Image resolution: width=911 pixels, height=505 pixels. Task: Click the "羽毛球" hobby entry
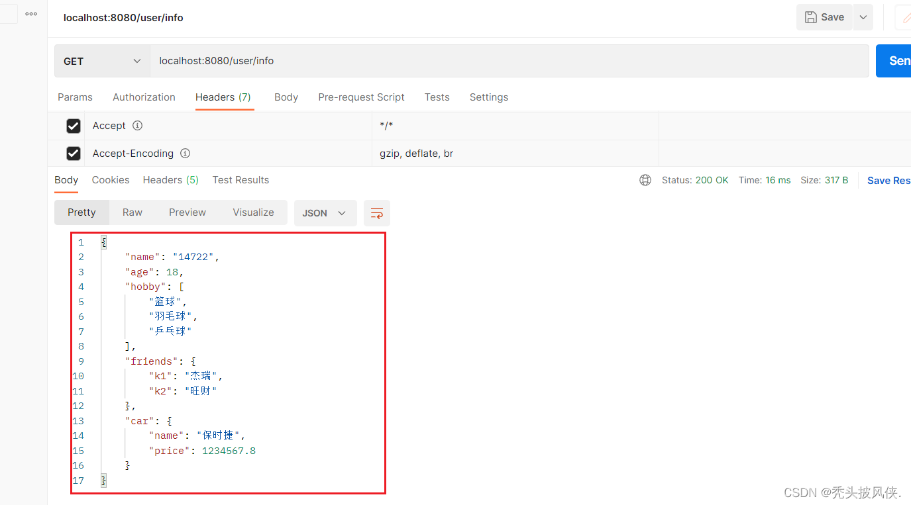[174, 316]
